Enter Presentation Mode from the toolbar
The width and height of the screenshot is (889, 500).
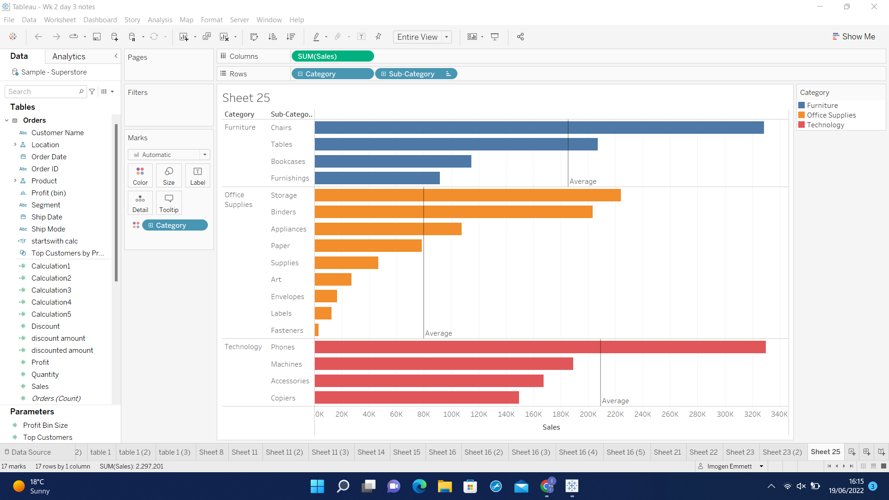(495, 37)
